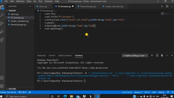Show the DEBUG CONSOLE panel tab

(65, 56)
